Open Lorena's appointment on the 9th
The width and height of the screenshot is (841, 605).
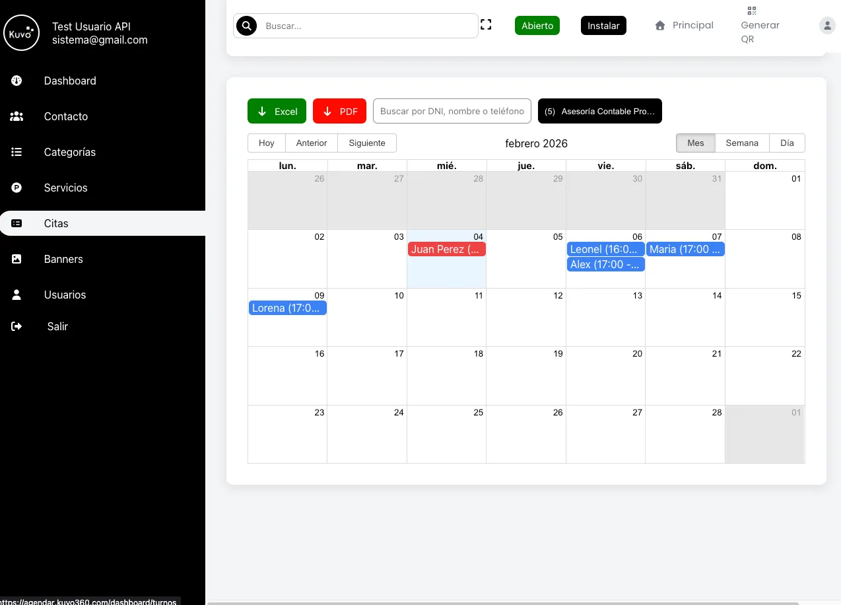tap(287, 308)
